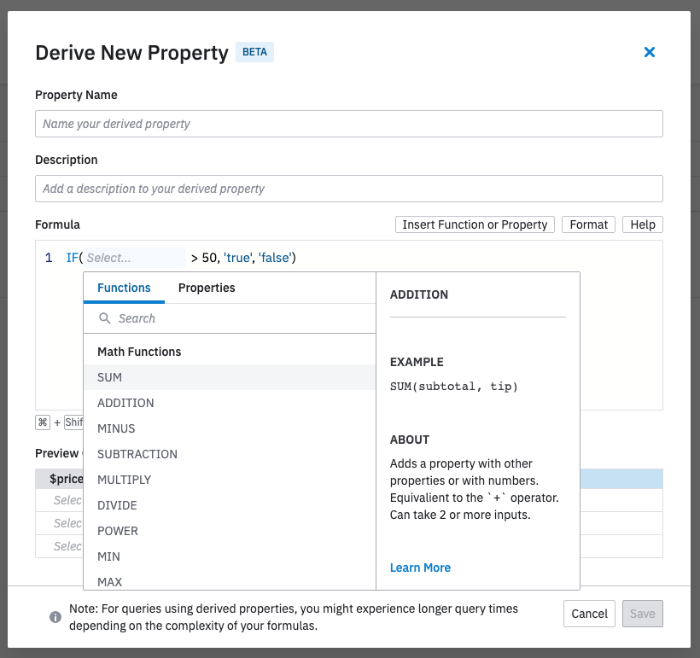Focus the Description input field
Image resolution: width=700 pixels, height=658 pixels.
click(x=348, y=189)
